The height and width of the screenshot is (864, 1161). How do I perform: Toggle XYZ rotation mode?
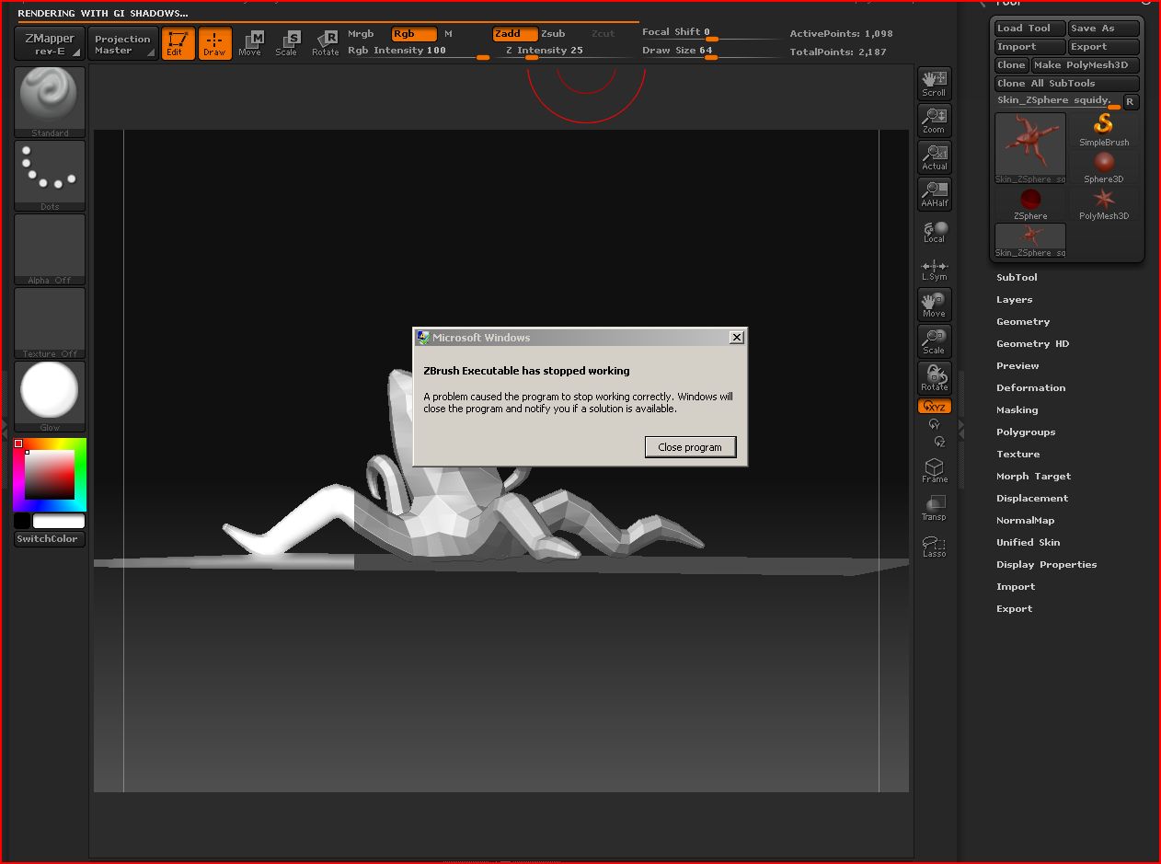[x=935, y=407]
